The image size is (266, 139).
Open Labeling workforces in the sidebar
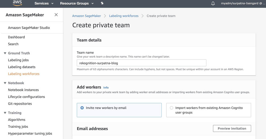(24, 74)
